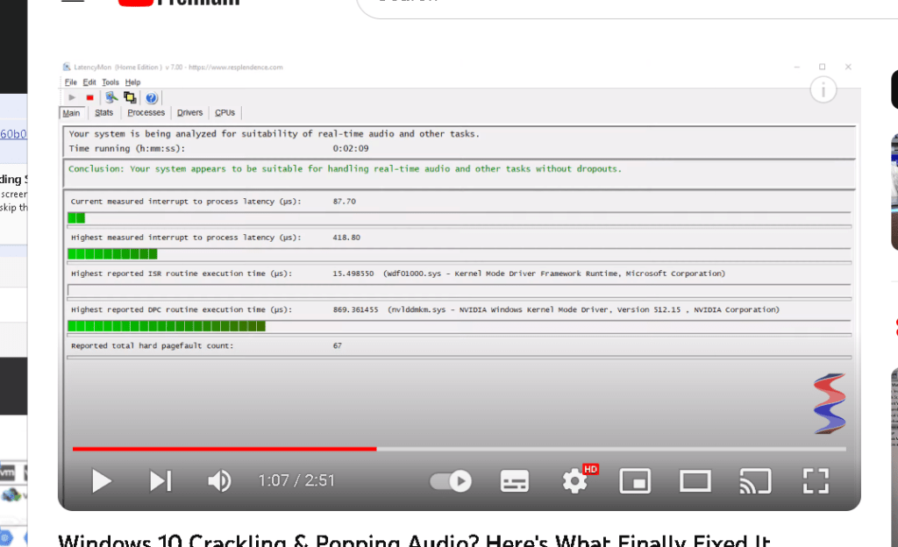Click the red video progress bar
Image resolution: width=898 pixels, height=547 pixels.
click(x=224, y=449)
